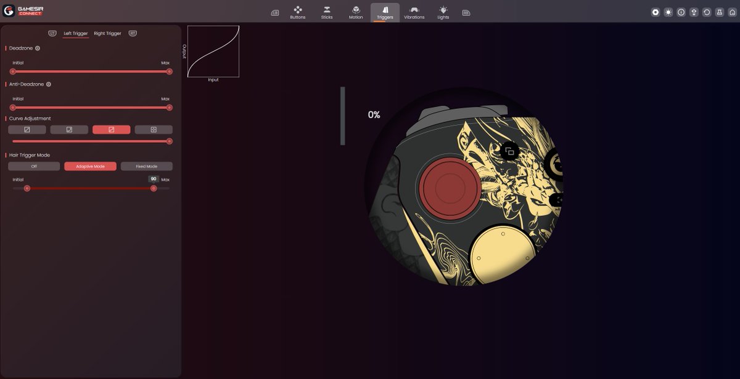Viewport: 740px width, 379px height.
Task: Set Hair Trigger to Adaptive Mode
Action: (90, 166)
